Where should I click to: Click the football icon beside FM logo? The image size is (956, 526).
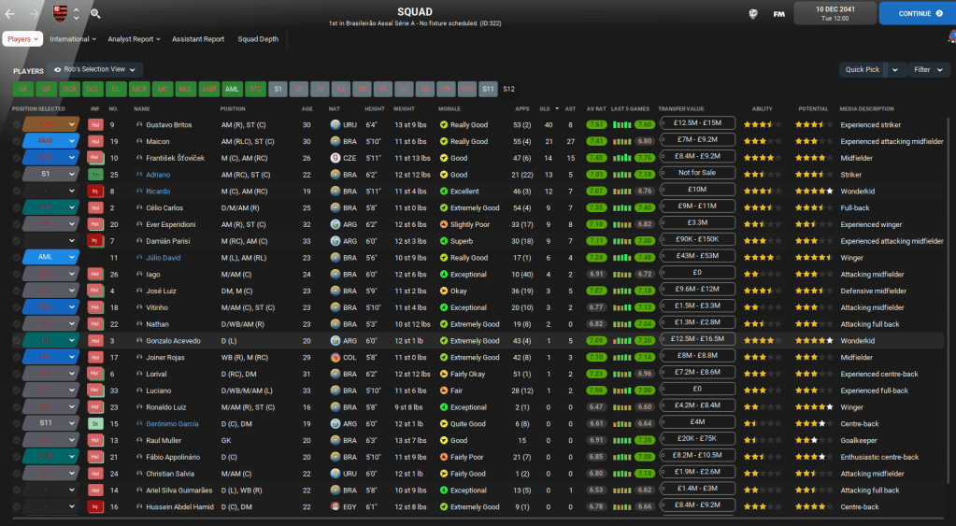(753, 14)
